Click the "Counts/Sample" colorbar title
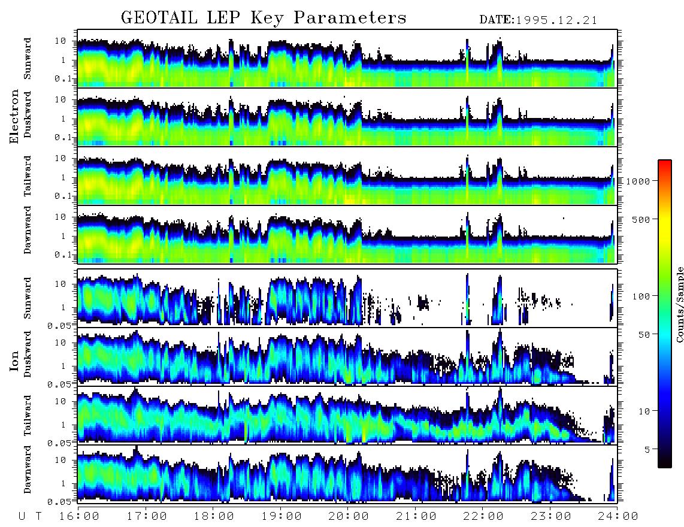The width and height of the screenshot is (684, 527). (x=679, y=305)
